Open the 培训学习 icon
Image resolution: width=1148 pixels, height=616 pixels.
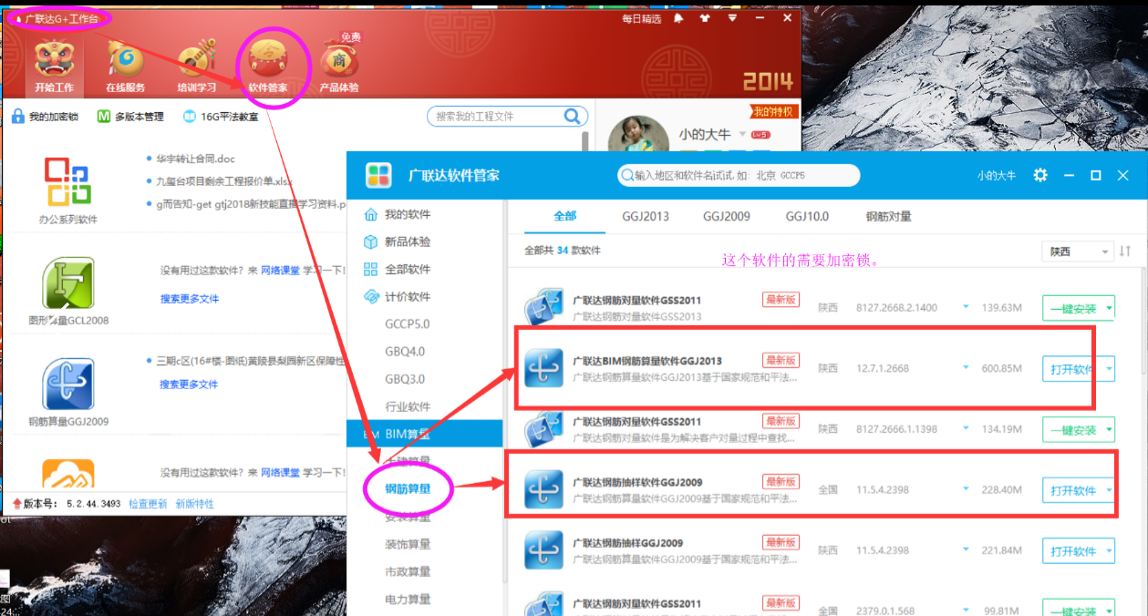[197, 67]
